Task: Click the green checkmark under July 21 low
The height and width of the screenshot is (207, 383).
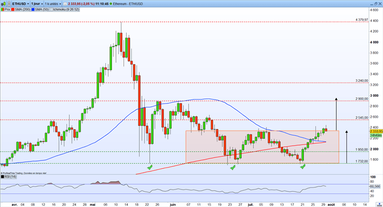Action: 302,166
